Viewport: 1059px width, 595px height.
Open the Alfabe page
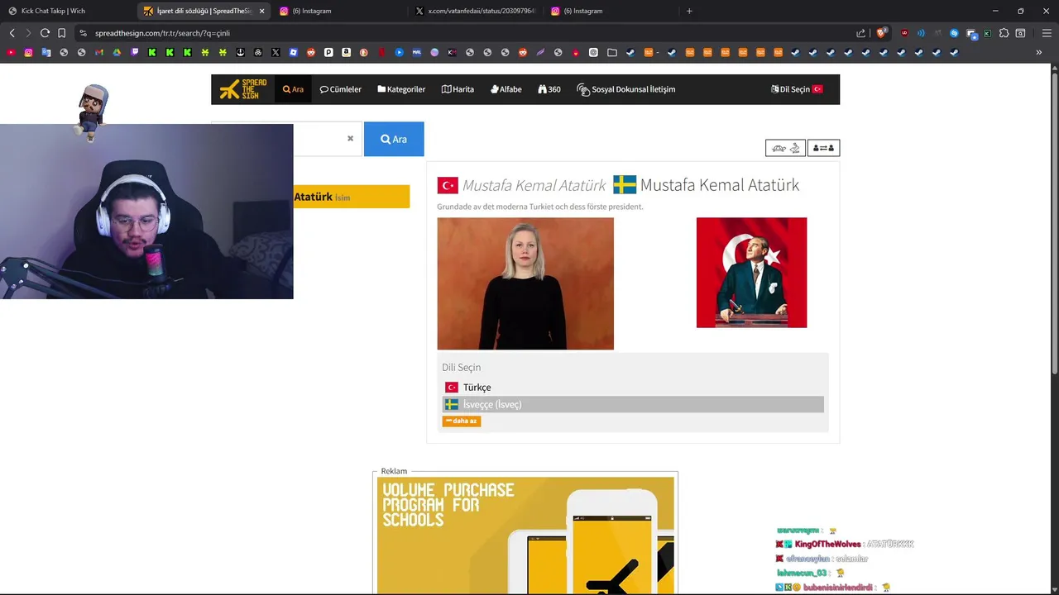tap(506, 89)
